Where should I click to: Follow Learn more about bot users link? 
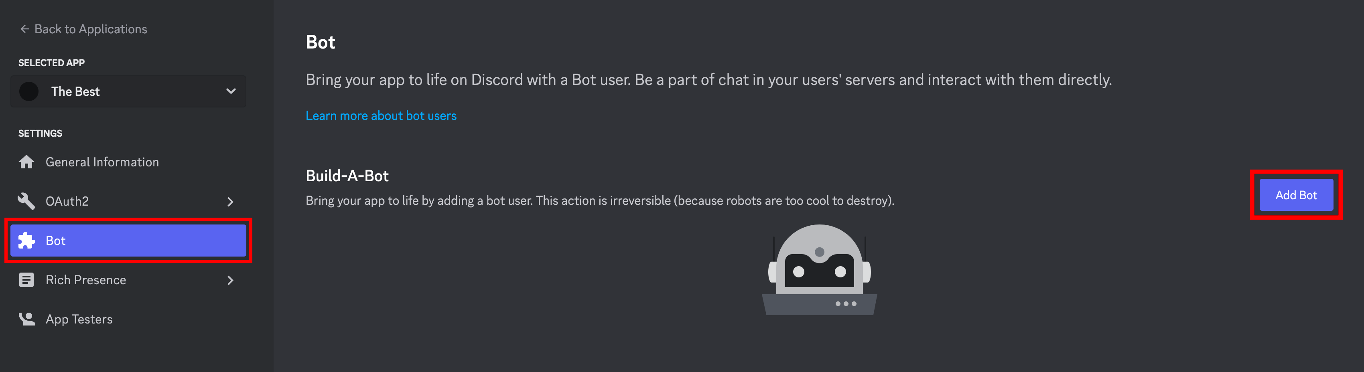point(381,116)
